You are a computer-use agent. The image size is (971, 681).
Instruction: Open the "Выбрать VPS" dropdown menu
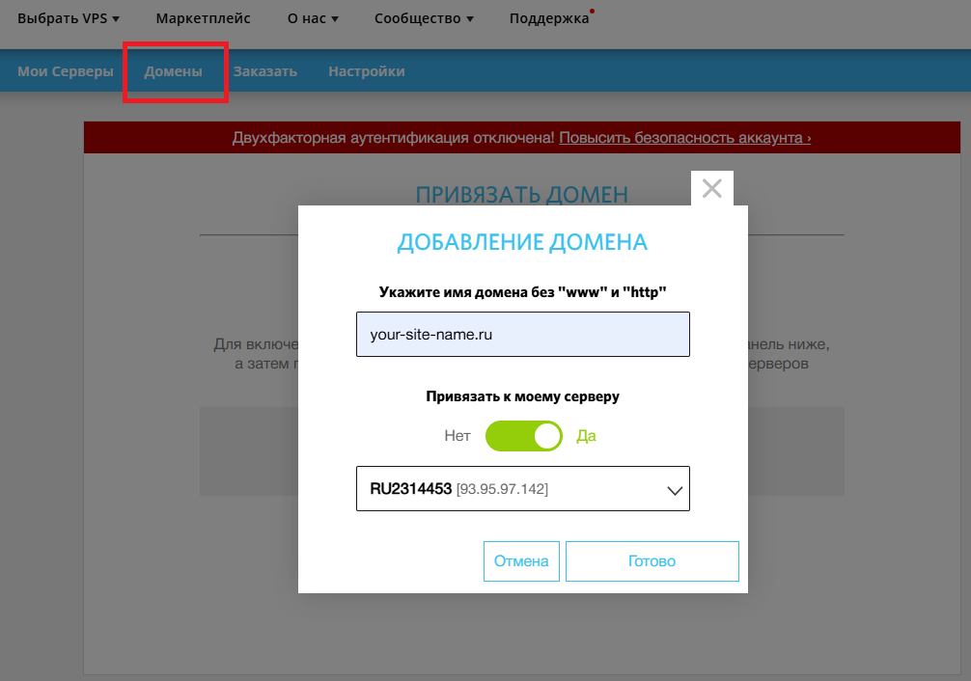[67, 17]
